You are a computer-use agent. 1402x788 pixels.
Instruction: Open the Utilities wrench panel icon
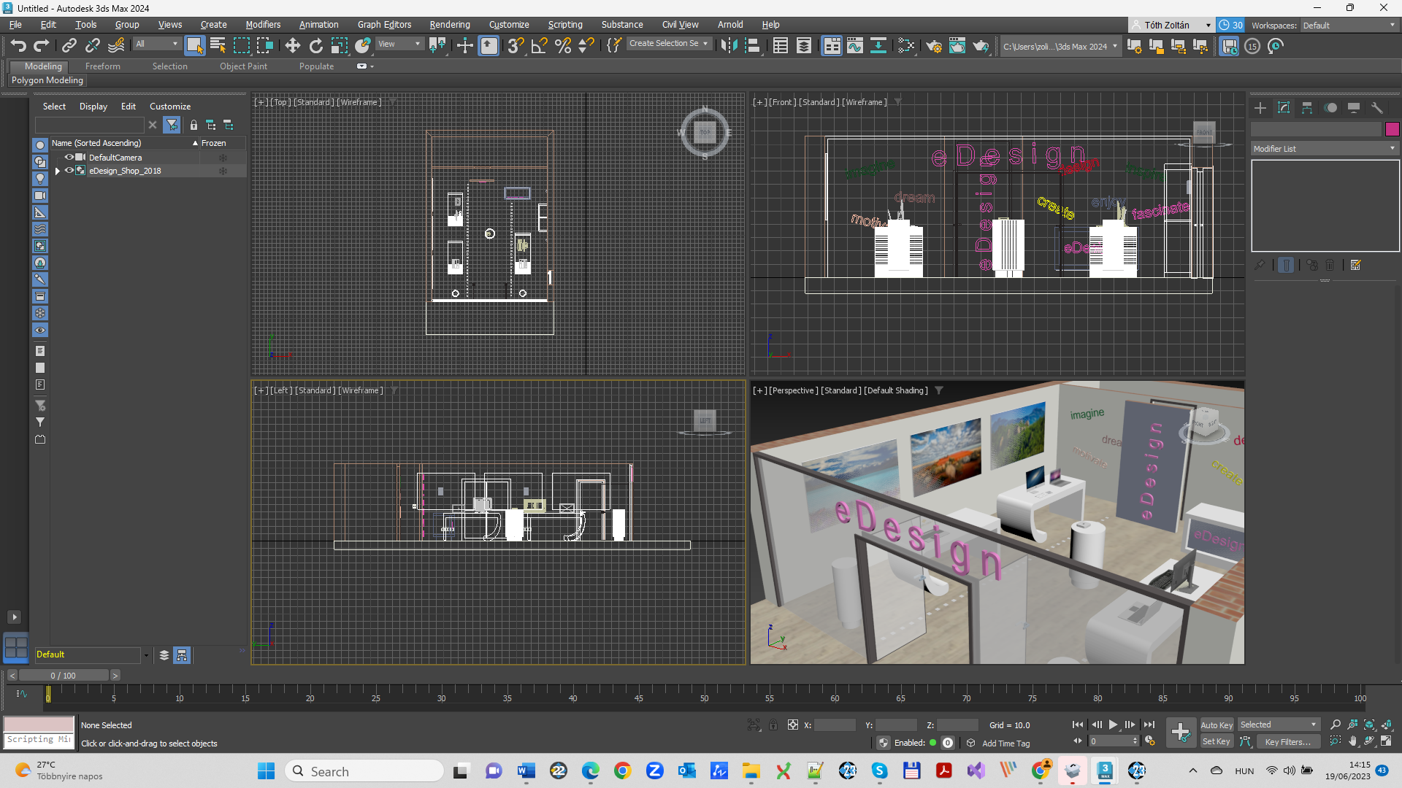pyautogui.click(x=1377, y=108)
